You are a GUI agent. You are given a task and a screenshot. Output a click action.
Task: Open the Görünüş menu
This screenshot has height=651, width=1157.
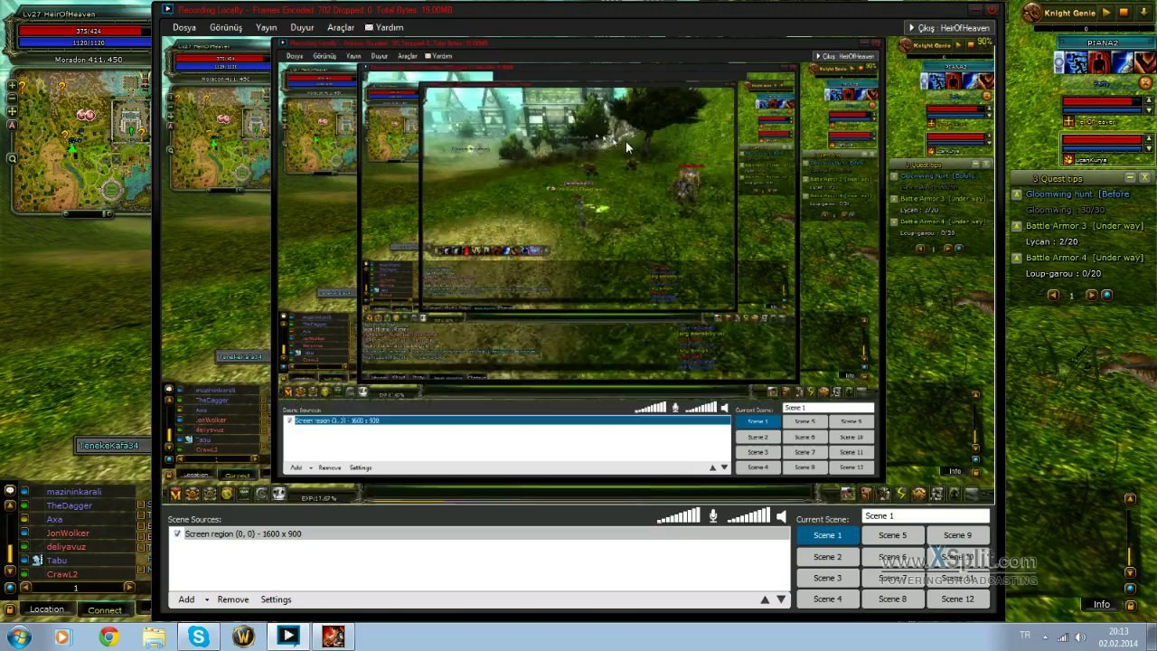coord(226,28)
